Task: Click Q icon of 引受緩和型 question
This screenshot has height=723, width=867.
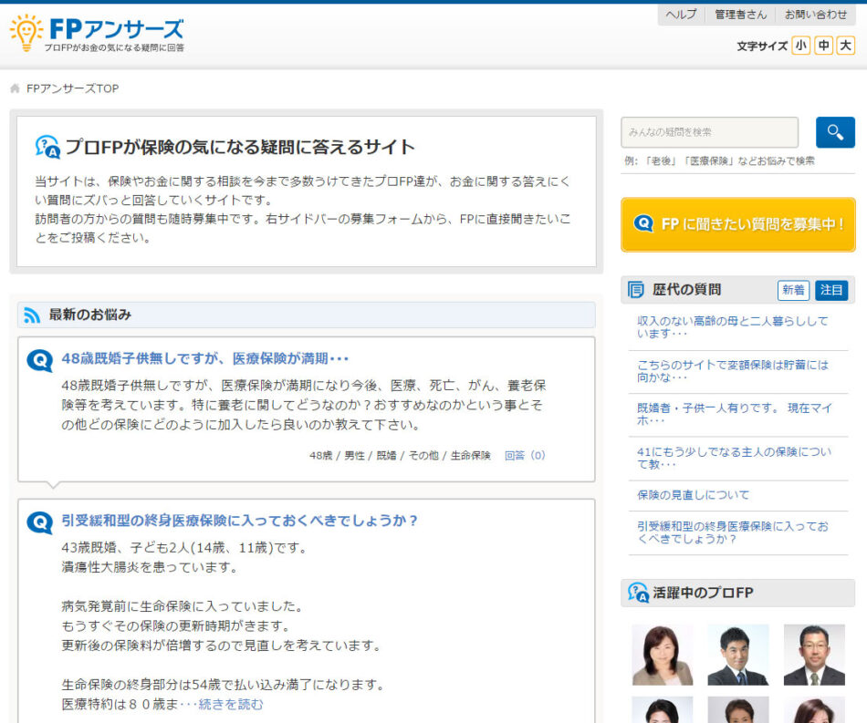Action: [x=40, y=522]
